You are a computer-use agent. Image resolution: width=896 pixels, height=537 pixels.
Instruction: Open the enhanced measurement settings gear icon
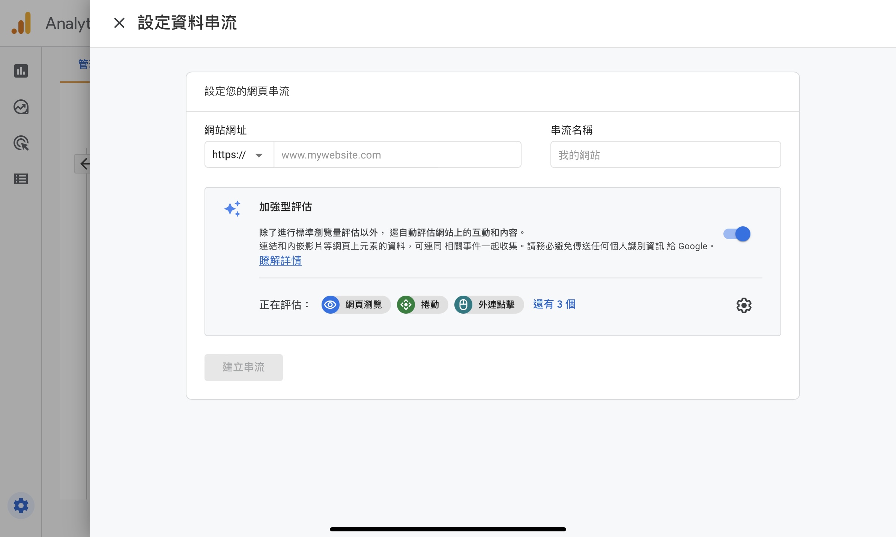tap(744, 305)
